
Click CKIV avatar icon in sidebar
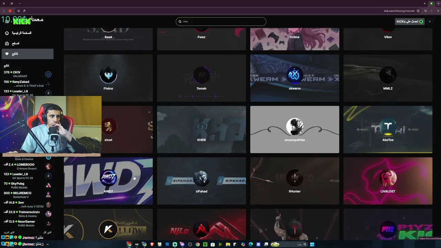click(x=48, y=74)
